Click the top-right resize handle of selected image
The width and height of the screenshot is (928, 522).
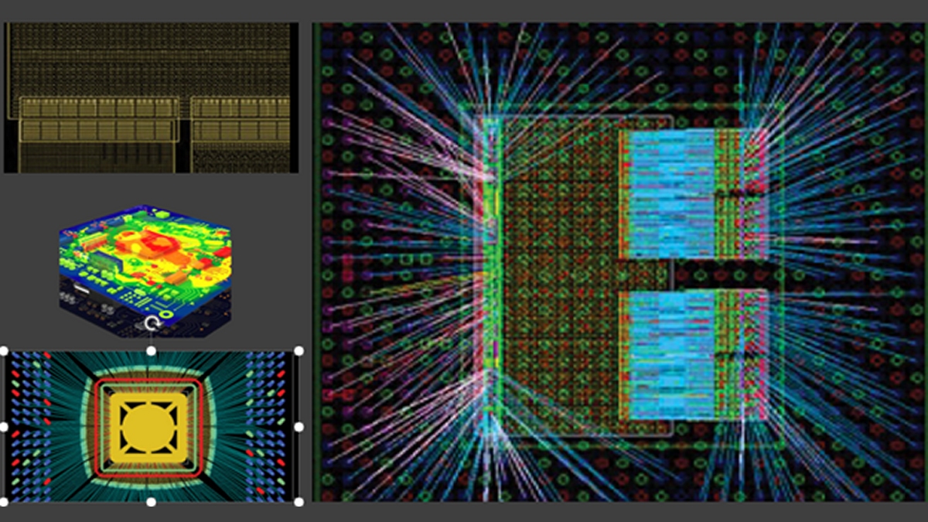[x=299, y=351]
